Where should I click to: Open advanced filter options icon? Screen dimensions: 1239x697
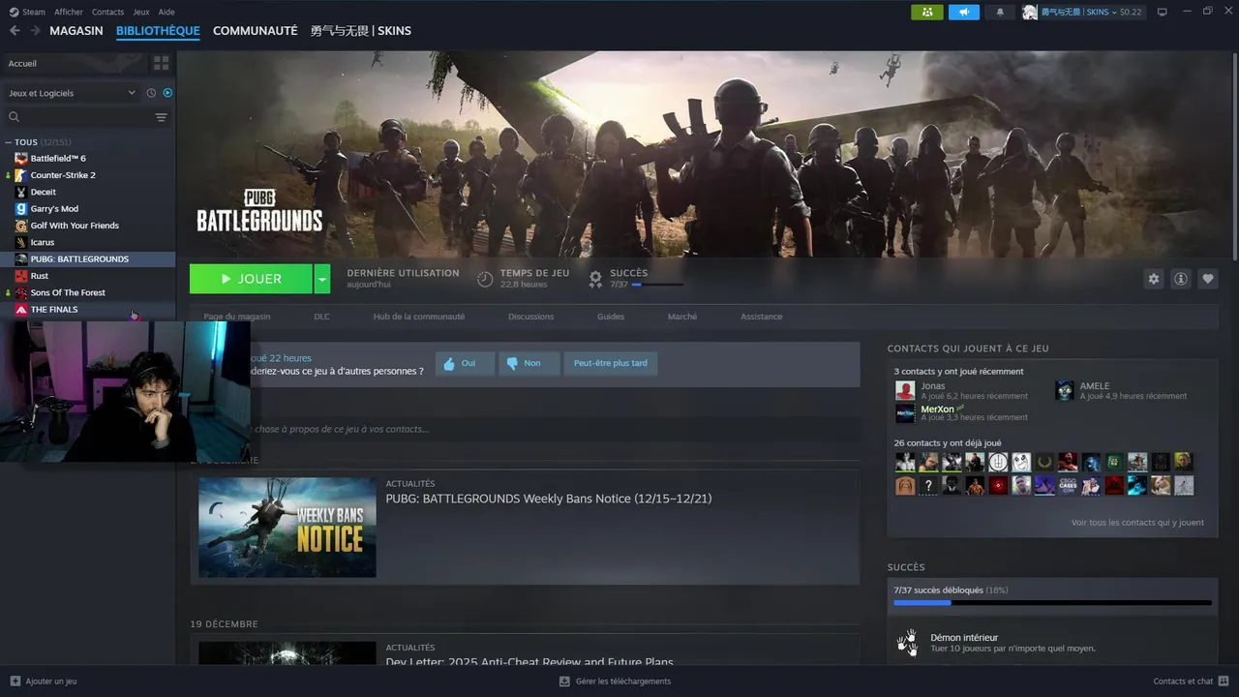tap(161, 117)
